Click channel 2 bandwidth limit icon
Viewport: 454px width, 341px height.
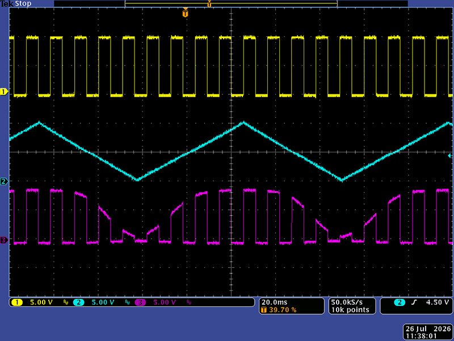[x=127, y=302]
